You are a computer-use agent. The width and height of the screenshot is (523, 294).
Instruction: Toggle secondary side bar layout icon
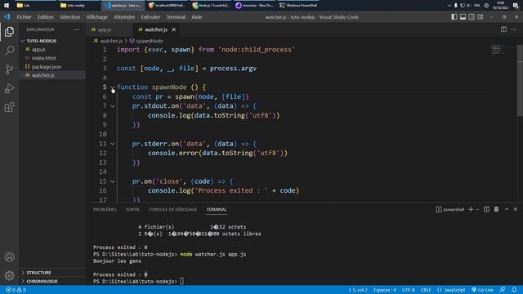[x=472, y=17]
